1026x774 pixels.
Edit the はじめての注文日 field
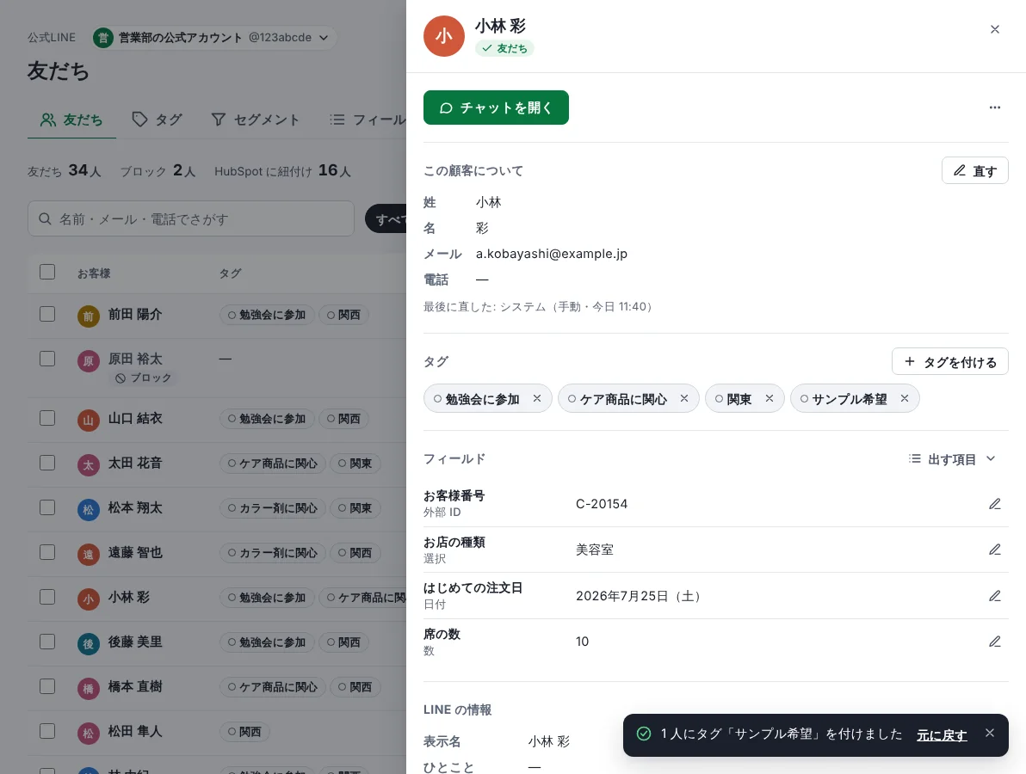click(x=995, y=596)
